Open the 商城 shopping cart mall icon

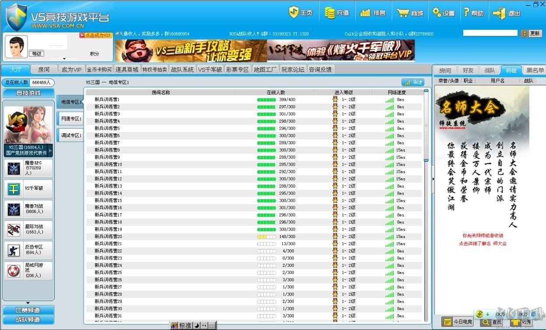[402, 12]
